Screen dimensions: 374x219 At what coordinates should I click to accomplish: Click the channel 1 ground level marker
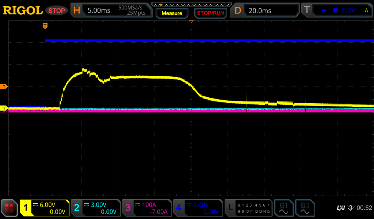(4, 108)
